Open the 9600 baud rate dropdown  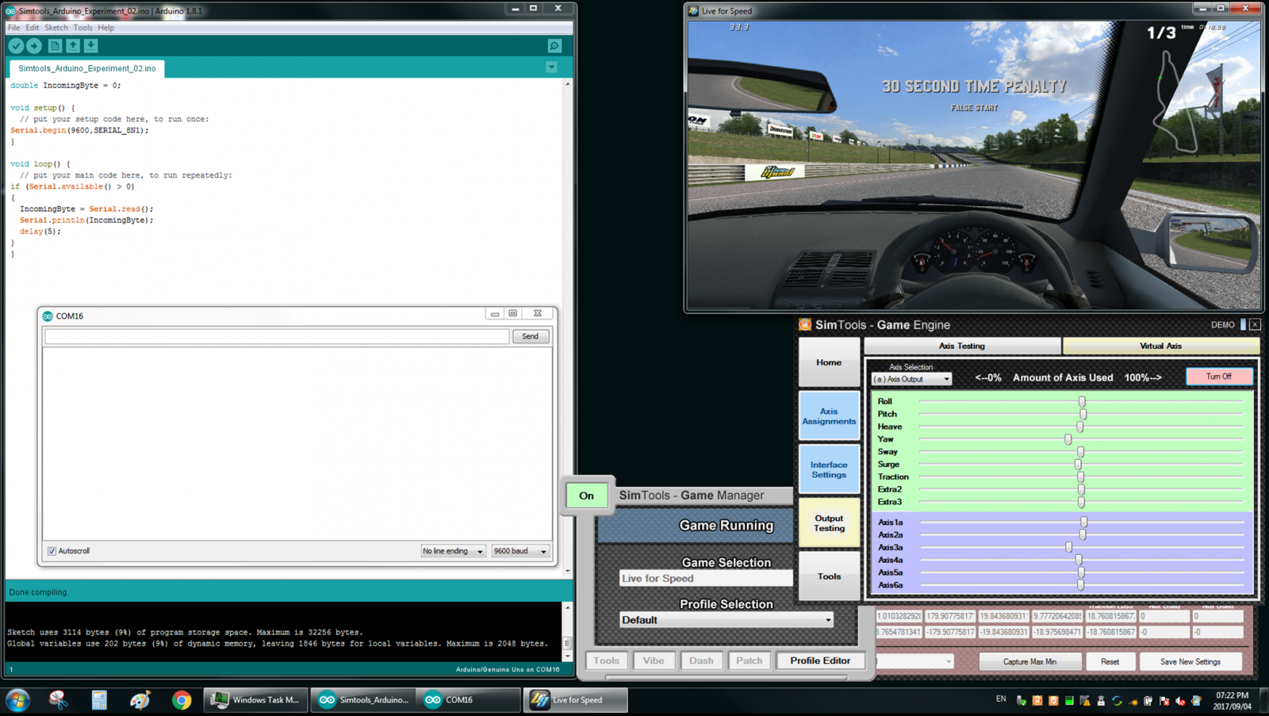pos(520,551)
